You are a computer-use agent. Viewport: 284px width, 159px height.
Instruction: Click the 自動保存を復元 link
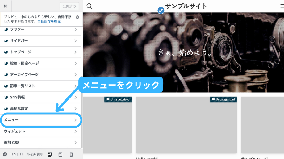[x=49, y=22]
